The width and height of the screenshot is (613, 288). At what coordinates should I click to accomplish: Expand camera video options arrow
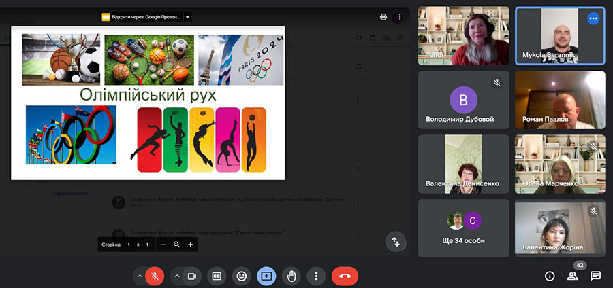click(176, 276)
